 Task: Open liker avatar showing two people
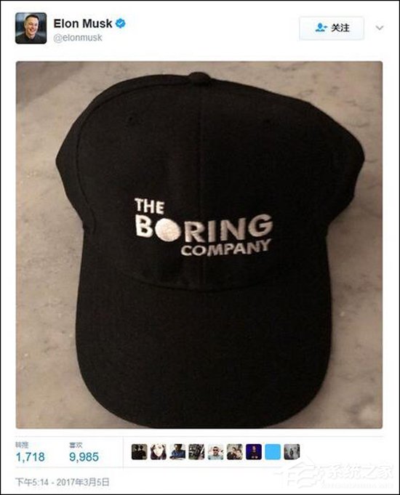(235, 451)
